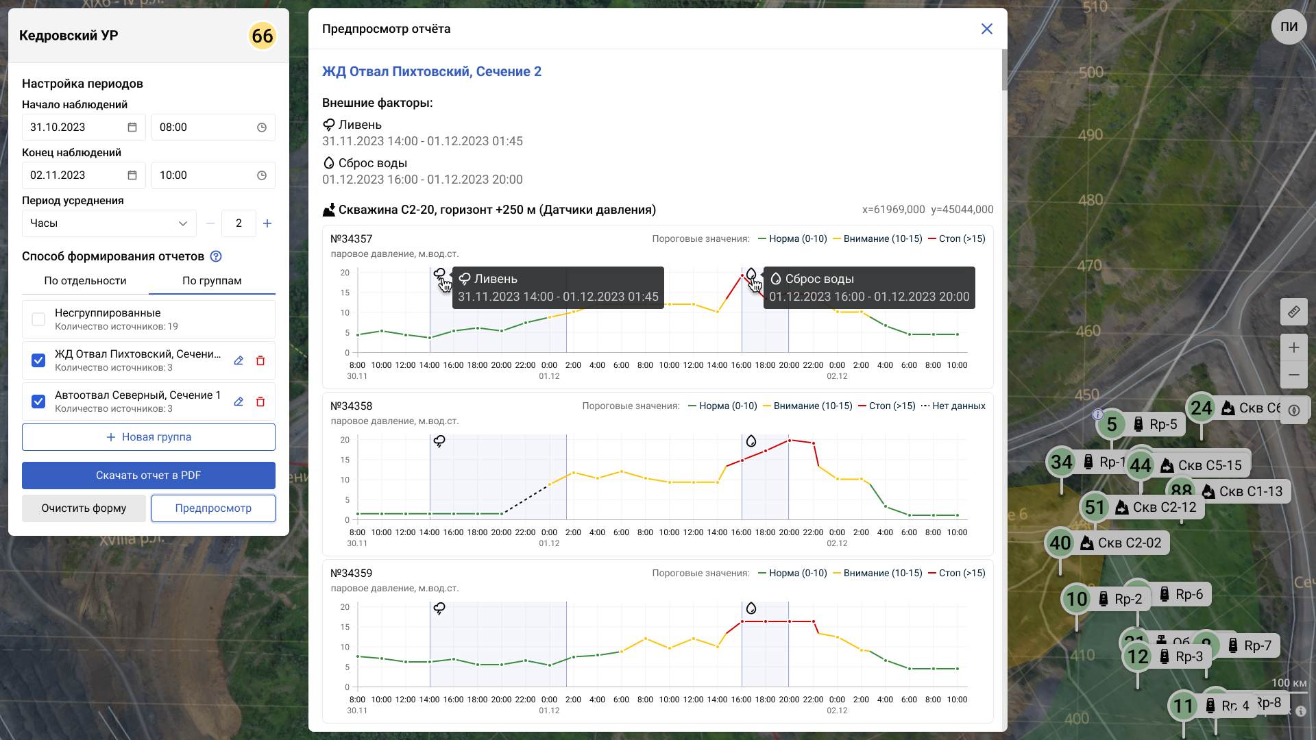Check the Несгруппированные checkbox
The width and height of the screenshot is (1316, 740).
[38, 319]
